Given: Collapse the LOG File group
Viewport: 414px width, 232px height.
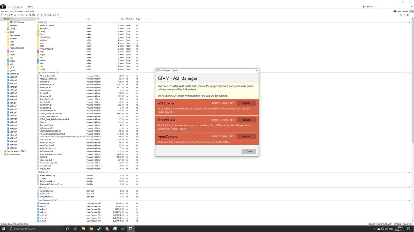Looking at the screenshot, I should tap(409, 172).
